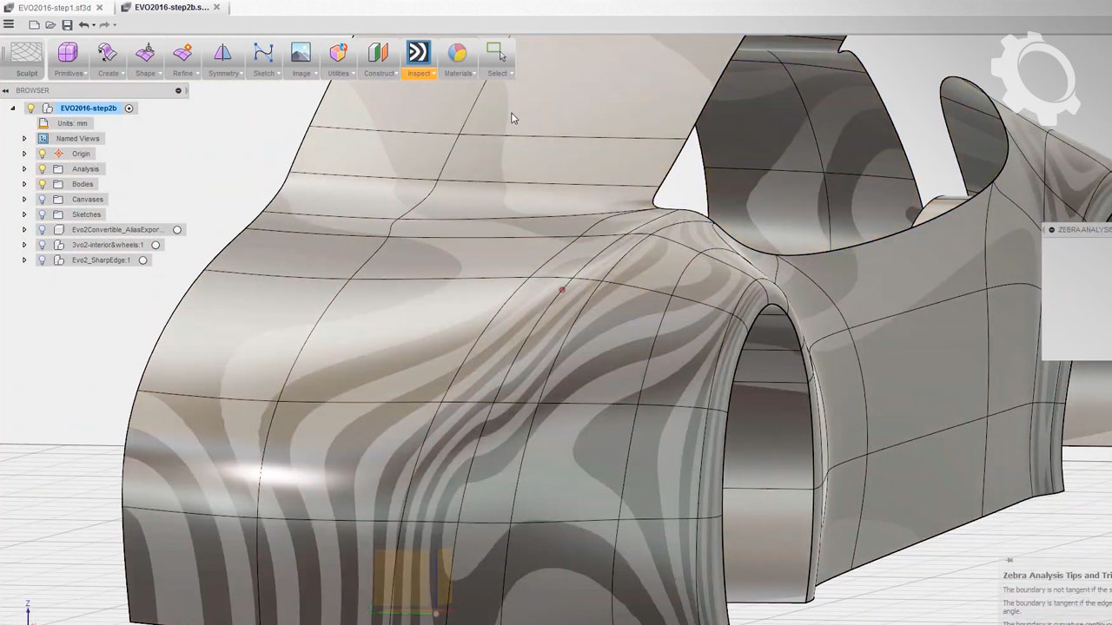
Task: Open the hamburger main menu
Action: pos(9,25)
